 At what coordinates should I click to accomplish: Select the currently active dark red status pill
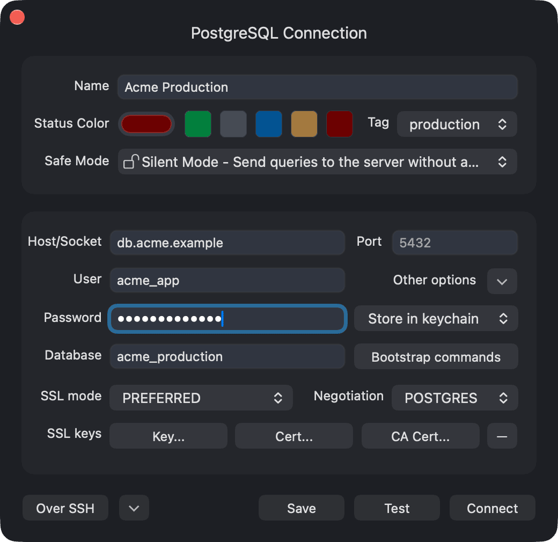click(x=146, y=124)
